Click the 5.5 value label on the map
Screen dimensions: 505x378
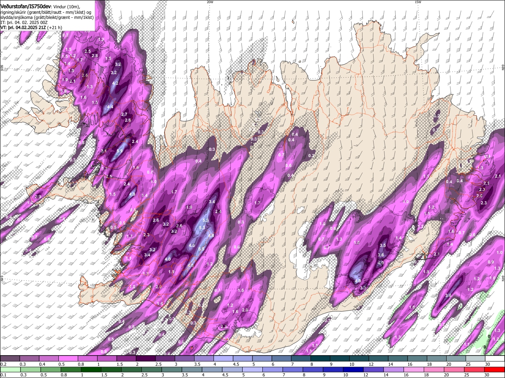[x=201, y=249]
